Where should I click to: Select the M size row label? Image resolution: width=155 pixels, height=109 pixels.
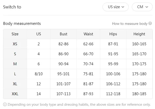tap(15, 64)
